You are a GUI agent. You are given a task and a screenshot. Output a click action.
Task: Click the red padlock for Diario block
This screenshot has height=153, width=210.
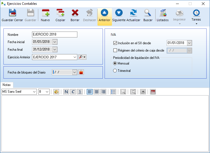coord(81,72)
